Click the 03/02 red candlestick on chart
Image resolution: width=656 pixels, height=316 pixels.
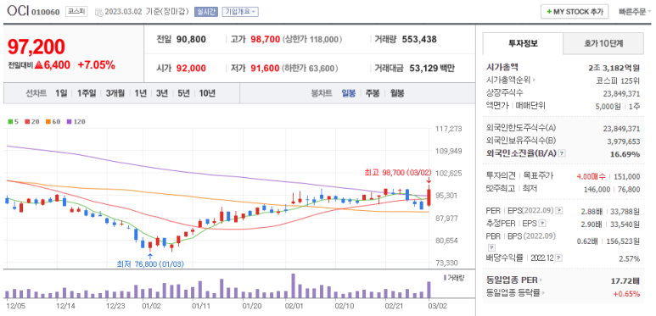pyautogui.click(x=429, y=197)
